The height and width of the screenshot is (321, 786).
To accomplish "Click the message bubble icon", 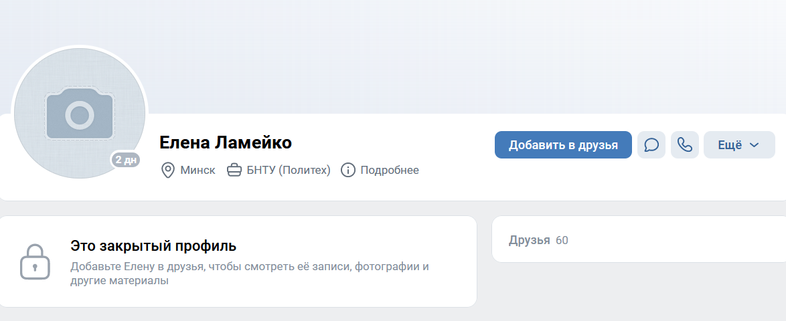I will [651, 145].
